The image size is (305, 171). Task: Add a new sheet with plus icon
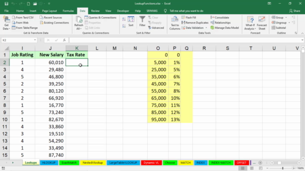click(x=260, y=163)
